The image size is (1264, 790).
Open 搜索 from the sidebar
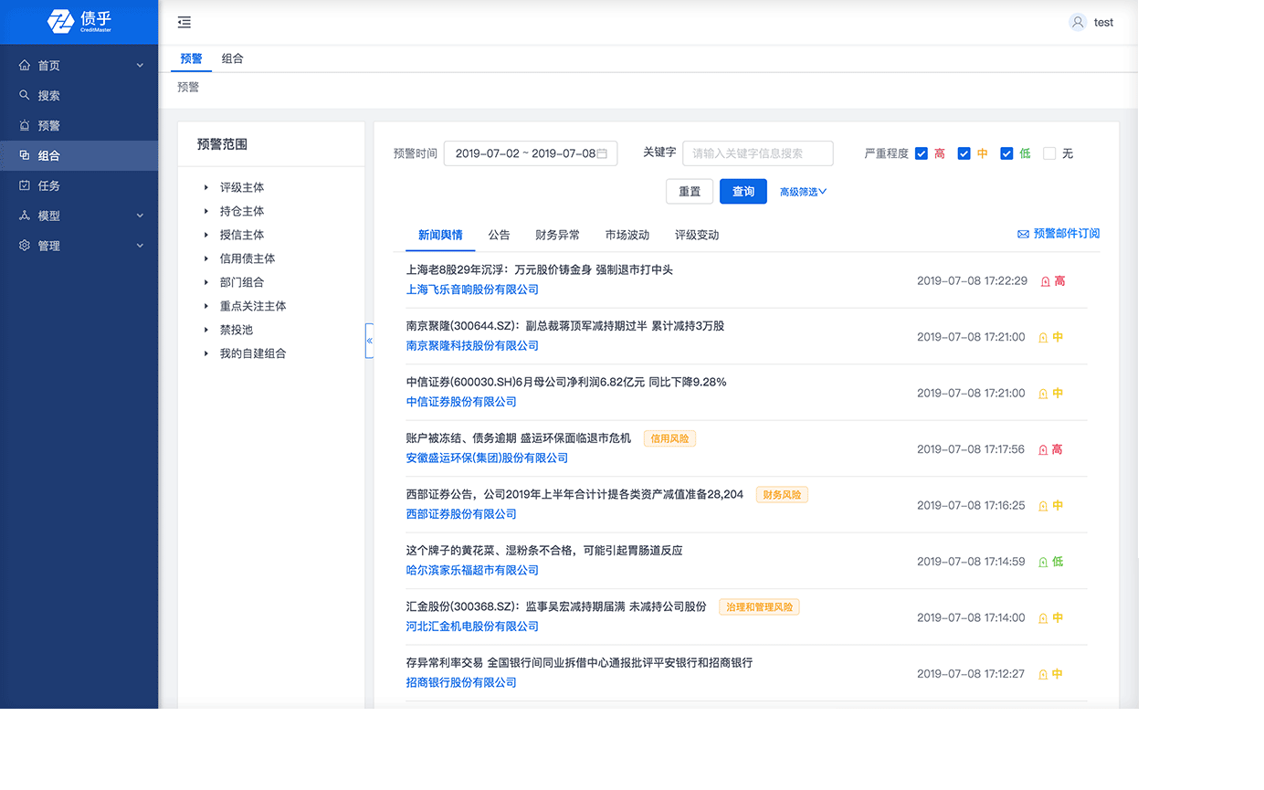click(48, 96)
